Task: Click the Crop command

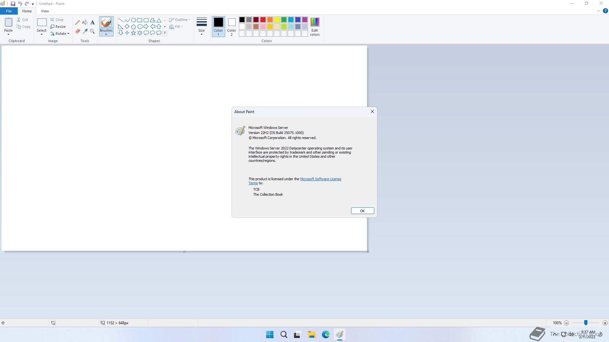Action: tap(57, 20)
